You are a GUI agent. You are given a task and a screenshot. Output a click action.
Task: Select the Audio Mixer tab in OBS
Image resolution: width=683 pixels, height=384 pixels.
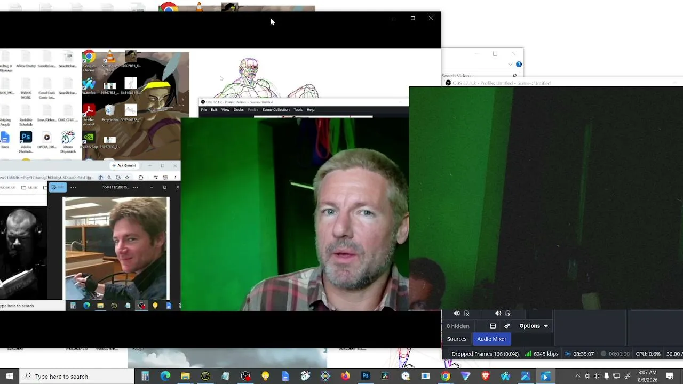tap(491, 339)
